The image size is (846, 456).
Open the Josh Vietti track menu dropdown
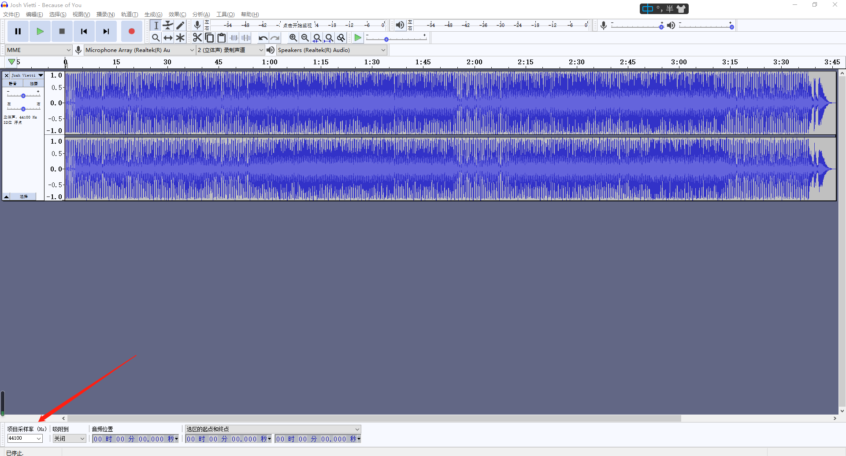27,75
